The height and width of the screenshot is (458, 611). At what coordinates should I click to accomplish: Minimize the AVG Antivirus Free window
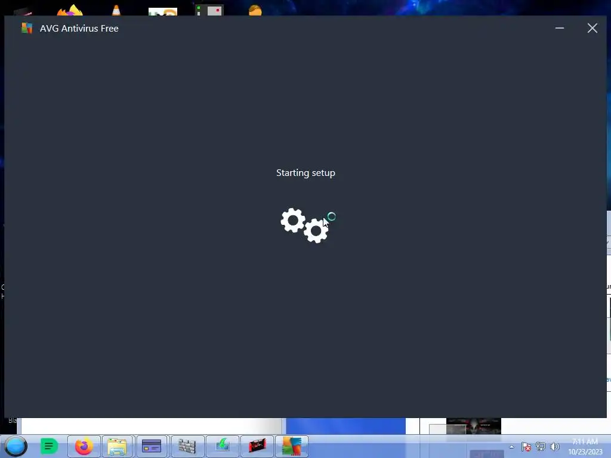coord(560,28)
